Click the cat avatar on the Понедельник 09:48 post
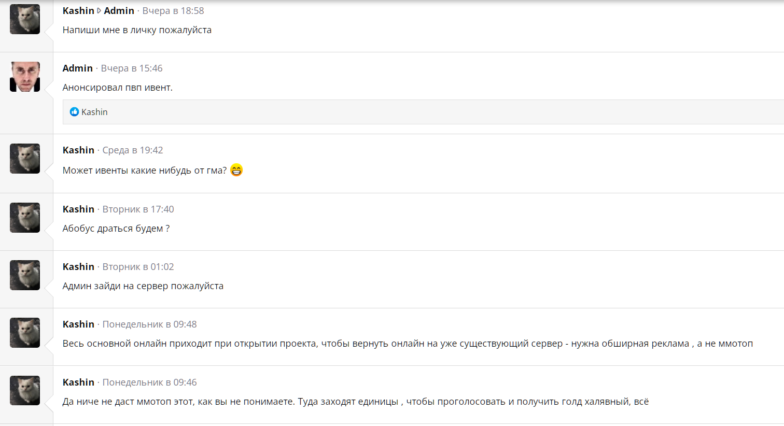The width and height of the screenshot is (784, 426). pos(25,333)
